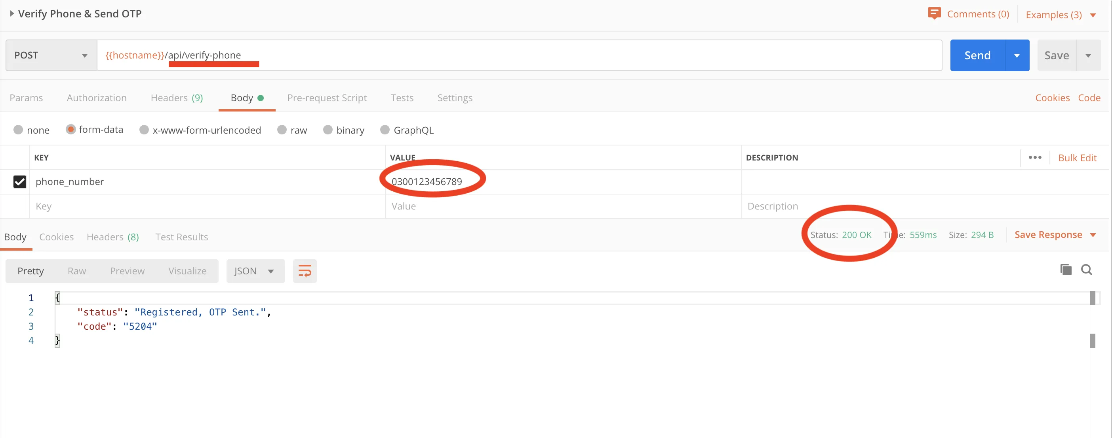Image resolution: width=1112 pixels, height=438 pixels.
Task: Choose the GraphQL body option
Action: 385,130
